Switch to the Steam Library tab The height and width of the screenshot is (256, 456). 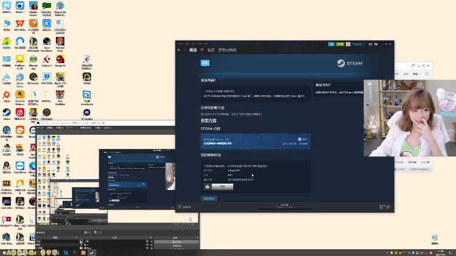point(202,50)
